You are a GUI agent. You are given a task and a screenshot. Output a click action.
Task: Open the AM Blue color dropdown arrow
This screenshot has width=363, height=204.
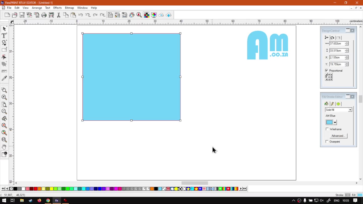pos(335,122)
